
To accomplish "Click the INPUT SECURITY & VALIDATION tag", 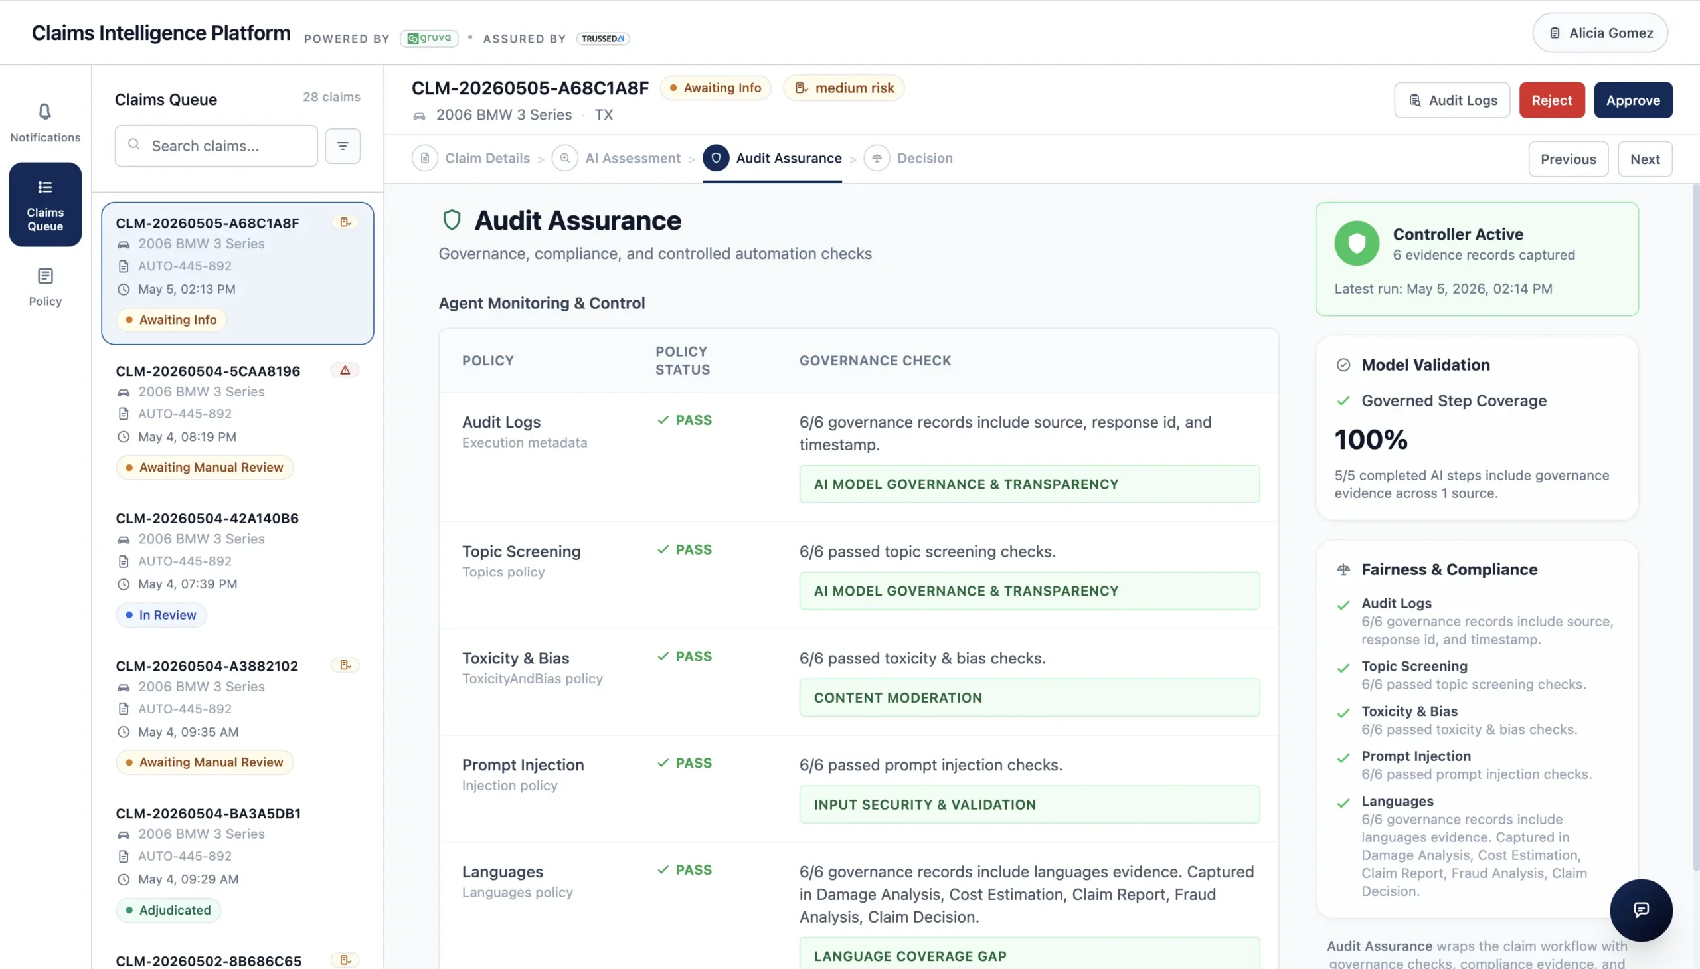I will pos(1029,804).
